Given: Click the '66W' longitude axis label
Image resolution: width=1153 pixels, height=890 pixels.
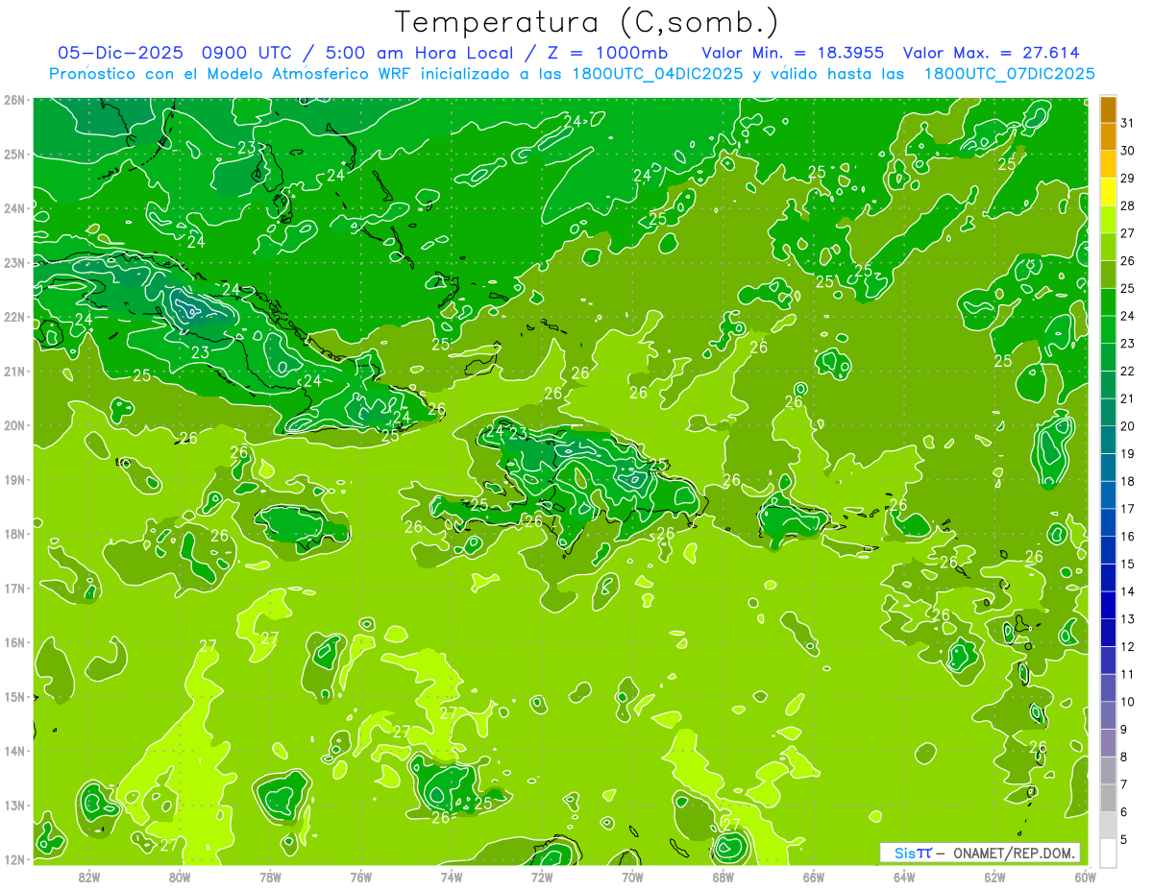Looking at the screenshot, I should tap(813, 877).
